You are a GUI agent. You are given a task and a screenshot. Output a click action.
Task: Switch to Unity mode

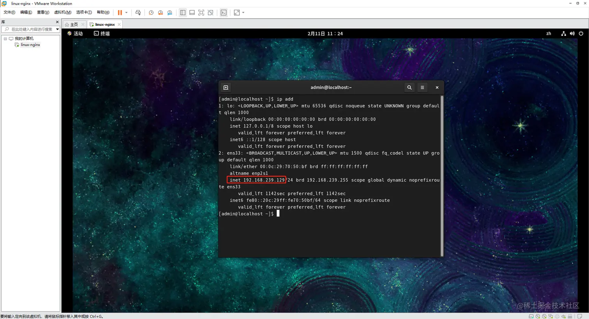pos(211,12)
